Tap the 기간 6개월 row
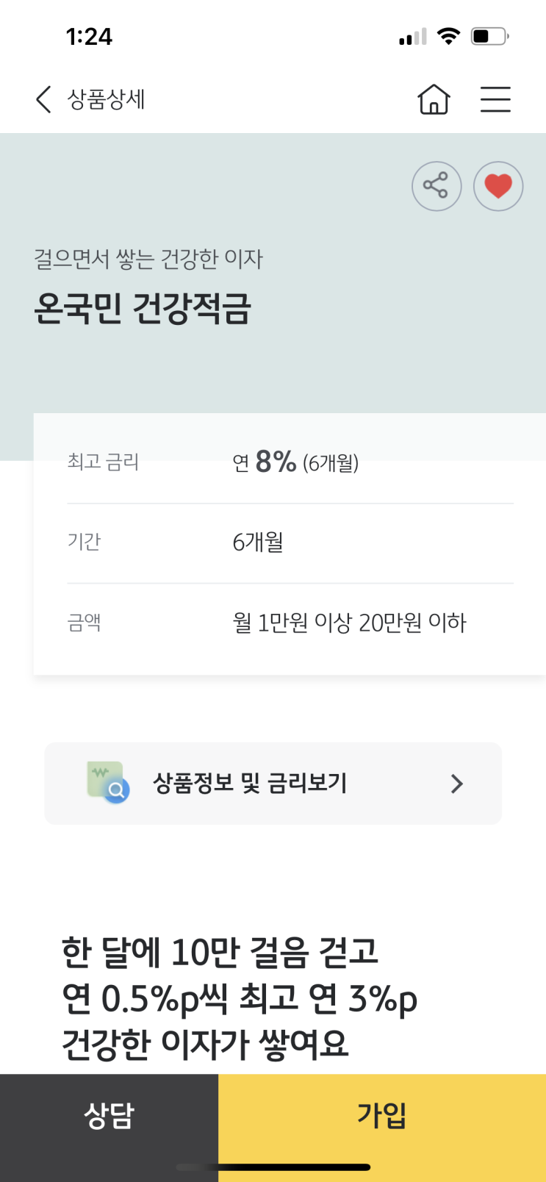 [x=290, y=542]
